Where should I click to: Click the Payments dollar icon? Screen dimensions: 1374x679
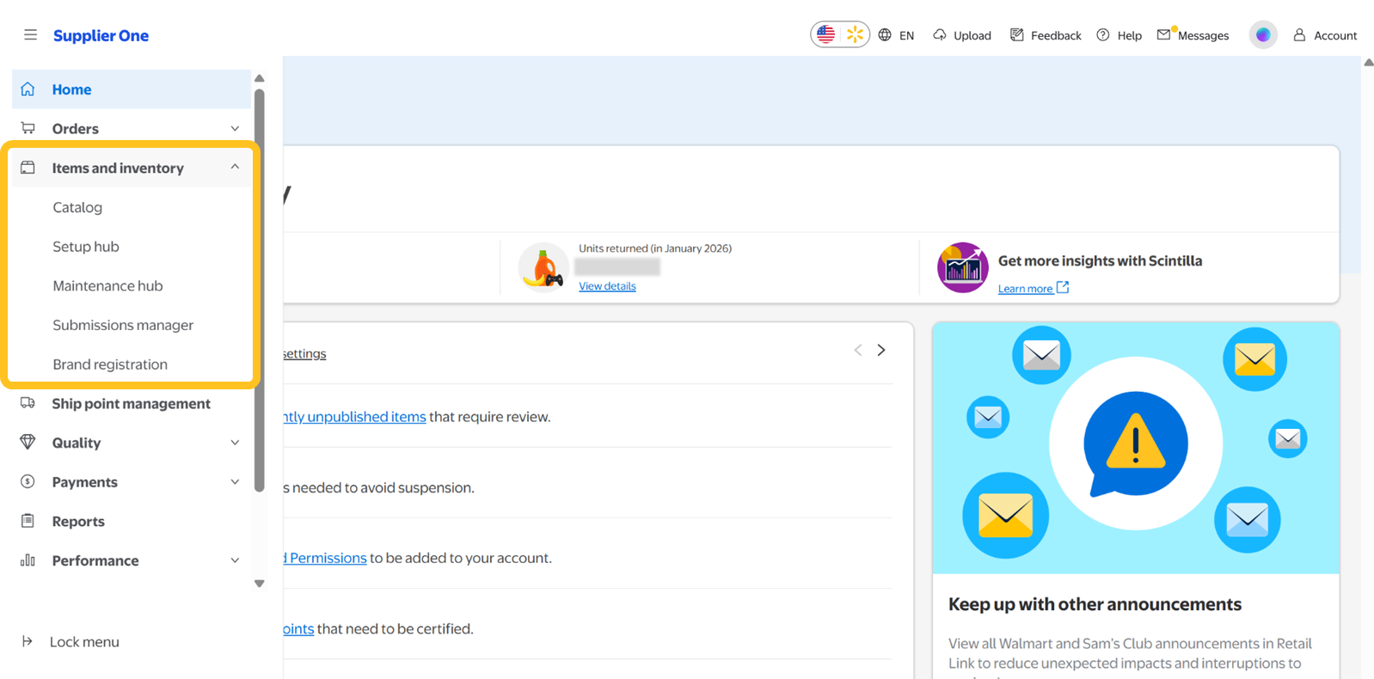28,481
